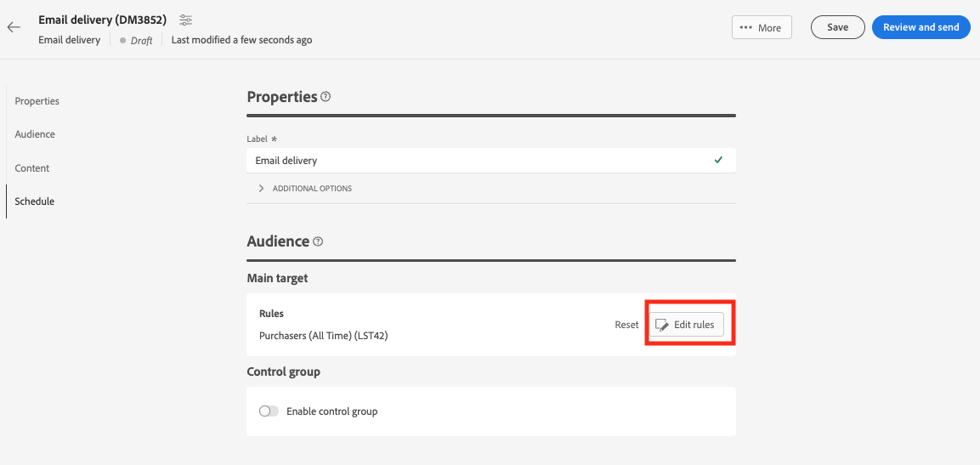Screen dimensions: 980x465
Task: Open the More actions ellipsis menu
Action: click(761, 27)
